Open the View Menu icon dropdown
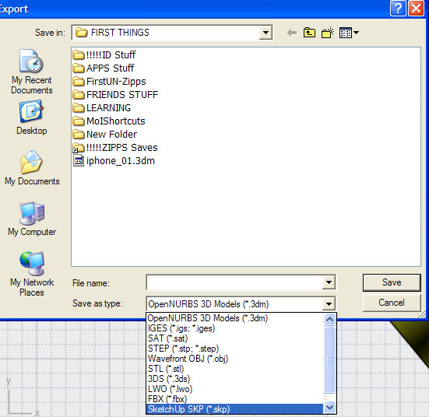 pos(349,33)
